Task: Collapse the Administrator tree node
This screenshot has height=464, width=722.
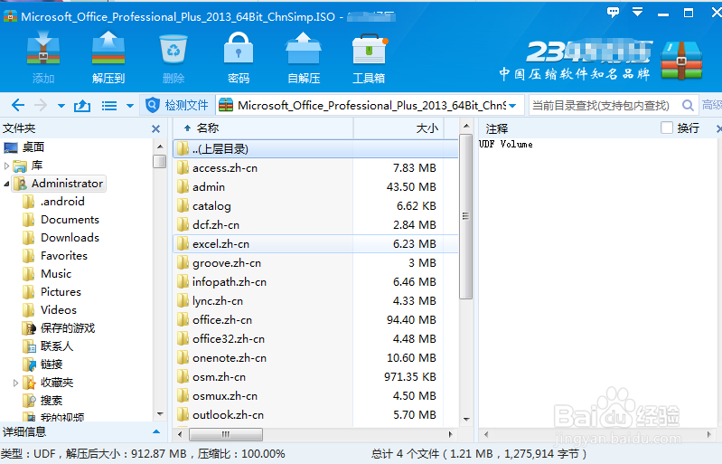Action: [x=6, y=184]
